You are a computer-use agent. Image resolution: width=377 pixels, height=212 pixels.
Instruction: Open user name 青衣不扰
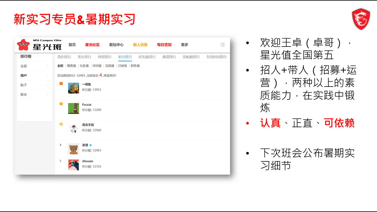(88, 125)
